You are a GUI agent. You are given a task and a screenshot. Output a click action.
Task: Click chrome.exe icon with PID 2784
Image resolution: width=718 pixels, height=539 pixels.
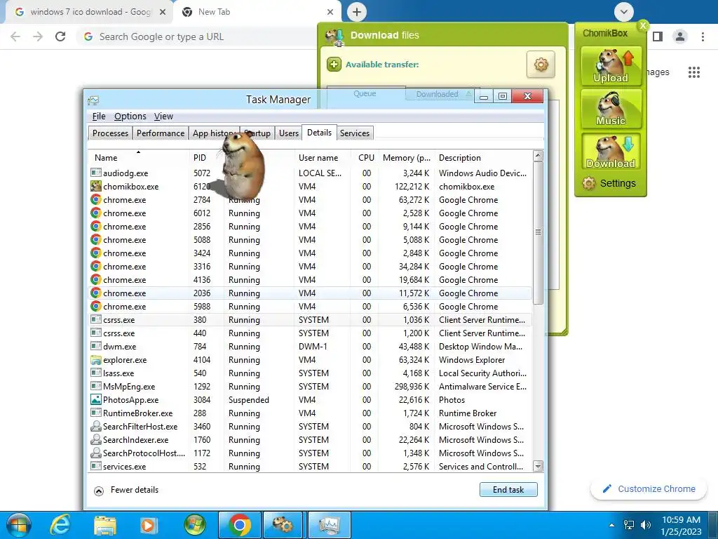95,200
